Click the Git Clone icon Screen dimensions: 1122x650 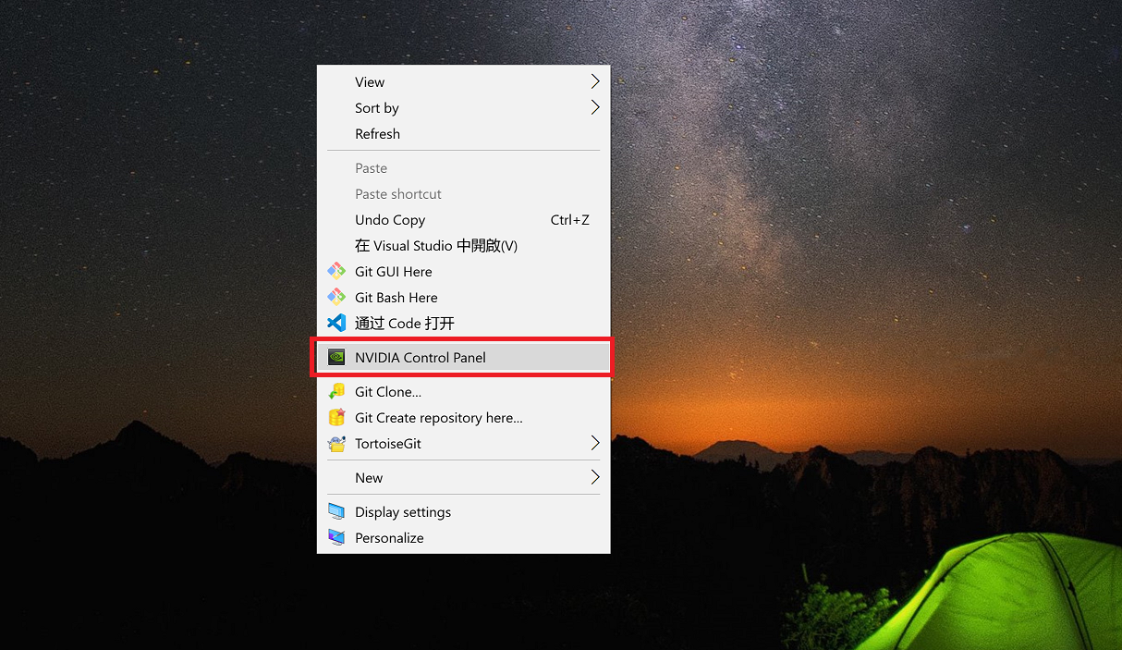click(x=336, y=392)
